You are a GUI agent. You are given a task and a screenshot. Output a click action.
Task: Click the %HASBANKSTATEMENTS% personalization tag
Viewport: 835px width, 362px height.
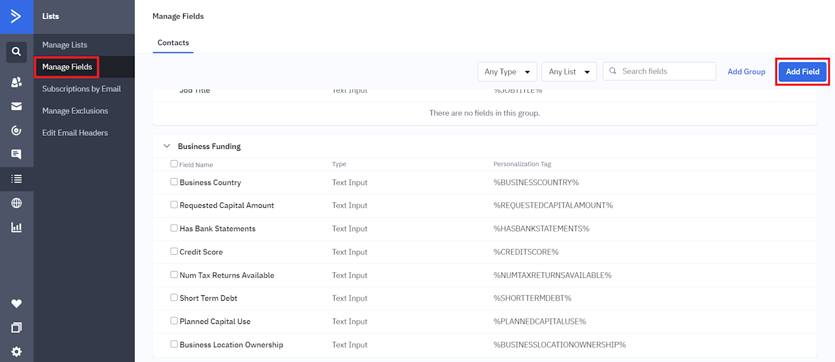[x=541, y=229]
